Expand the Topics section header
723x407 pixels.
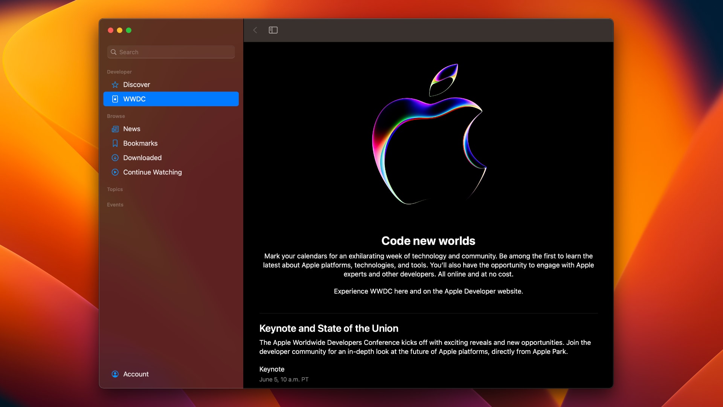click(115, 190)
